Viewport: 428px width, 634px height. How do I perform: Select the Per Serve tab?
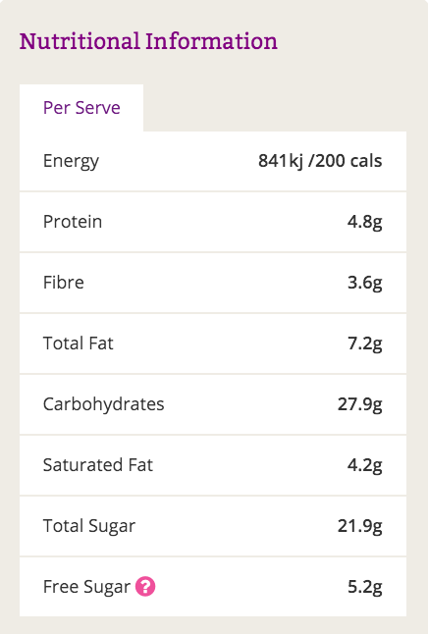[81, 108]
